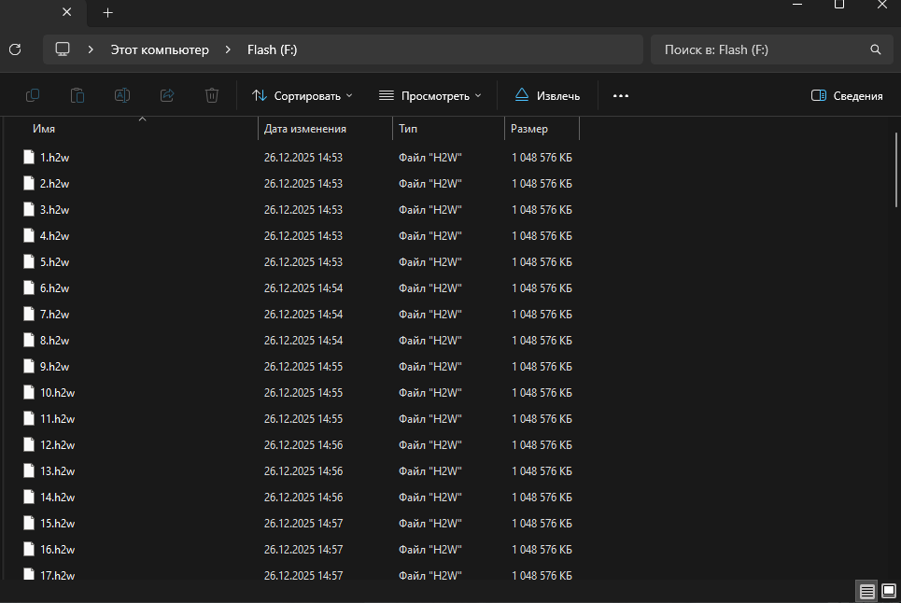Click the date 26.12.2025 14:53 of 3.h2w
Viewport: 901px width, 603px height.
[x=303, y=210]
